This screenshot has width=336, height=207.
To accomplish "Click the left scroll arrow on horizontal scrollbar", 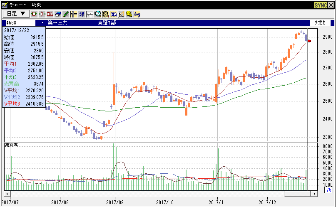I will click(x=7, y=194).
